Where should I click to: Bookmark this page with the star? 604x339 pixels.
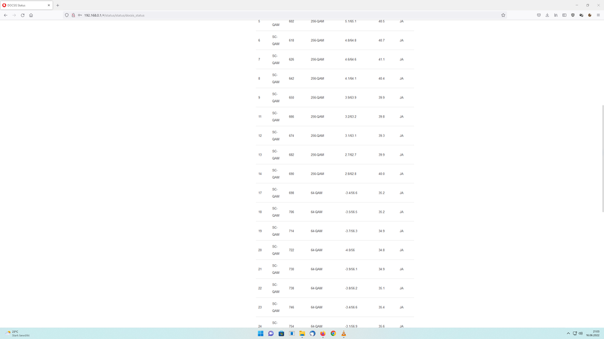tap(503, 15)
